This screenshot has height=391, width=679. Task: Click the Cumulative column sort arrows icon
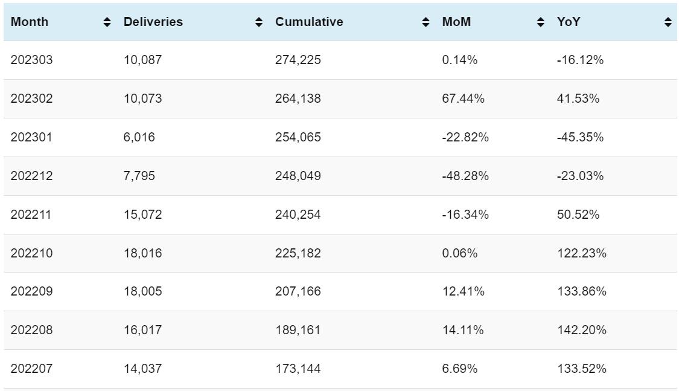pos(426,22)
